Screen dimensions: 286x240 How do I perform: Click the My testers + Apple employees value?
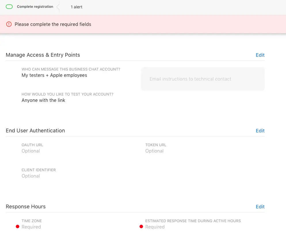click(x=54, y=75)
